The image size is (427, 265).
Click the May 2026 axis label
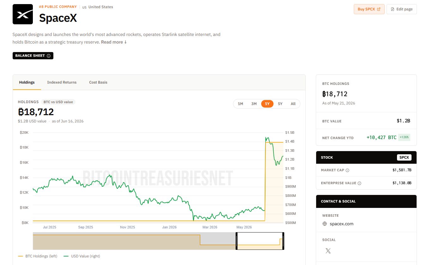coord(244,227)
